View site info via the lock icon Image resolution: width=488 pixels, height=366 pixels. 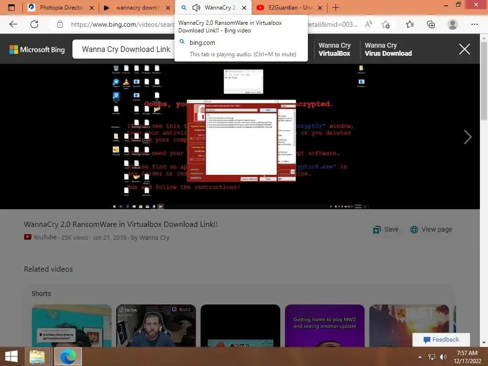(x=60, y=24)
